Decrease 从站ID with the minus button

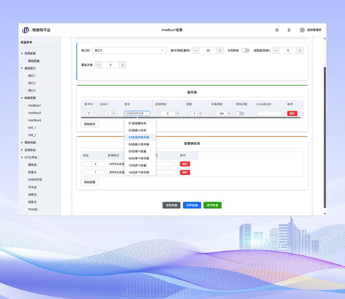[x=101, y=114]
